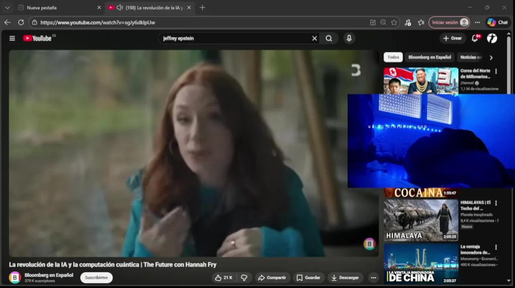Screen dimensions: 515x288
Task: Open a new browser tab
Action: (x=202, y=8)
